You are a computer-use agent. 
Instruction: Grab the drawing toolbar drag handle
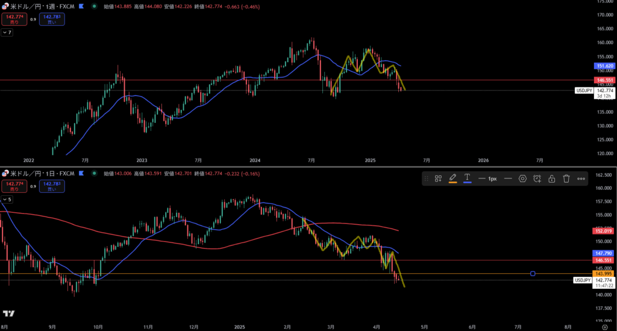[x=426, y=178]
